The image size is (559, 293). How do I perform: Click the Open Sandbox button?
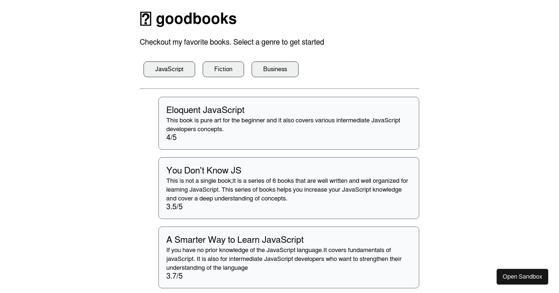(x=522, y=276)
